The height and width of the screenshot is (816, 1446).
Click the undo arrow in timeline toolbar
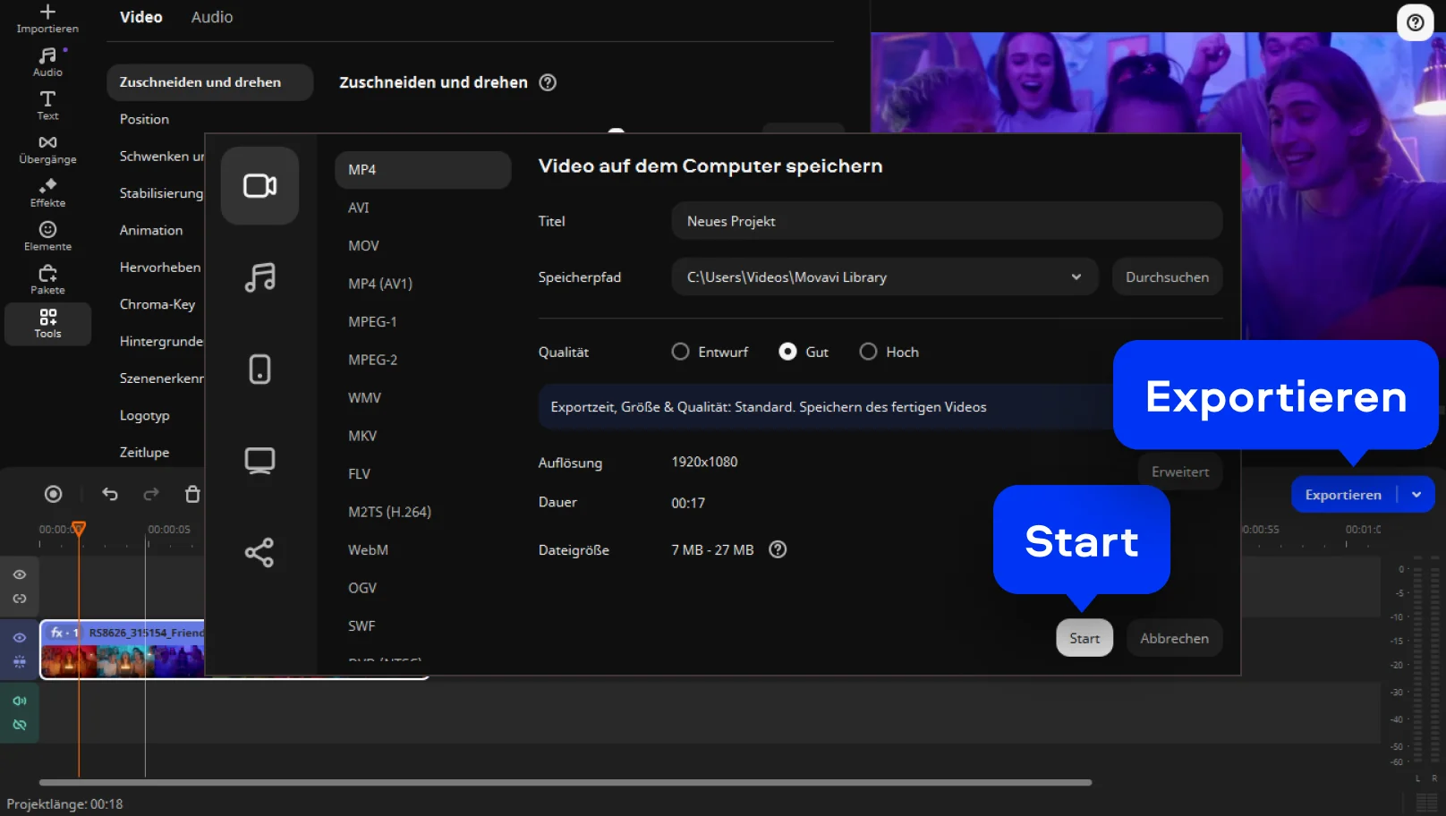110,494
